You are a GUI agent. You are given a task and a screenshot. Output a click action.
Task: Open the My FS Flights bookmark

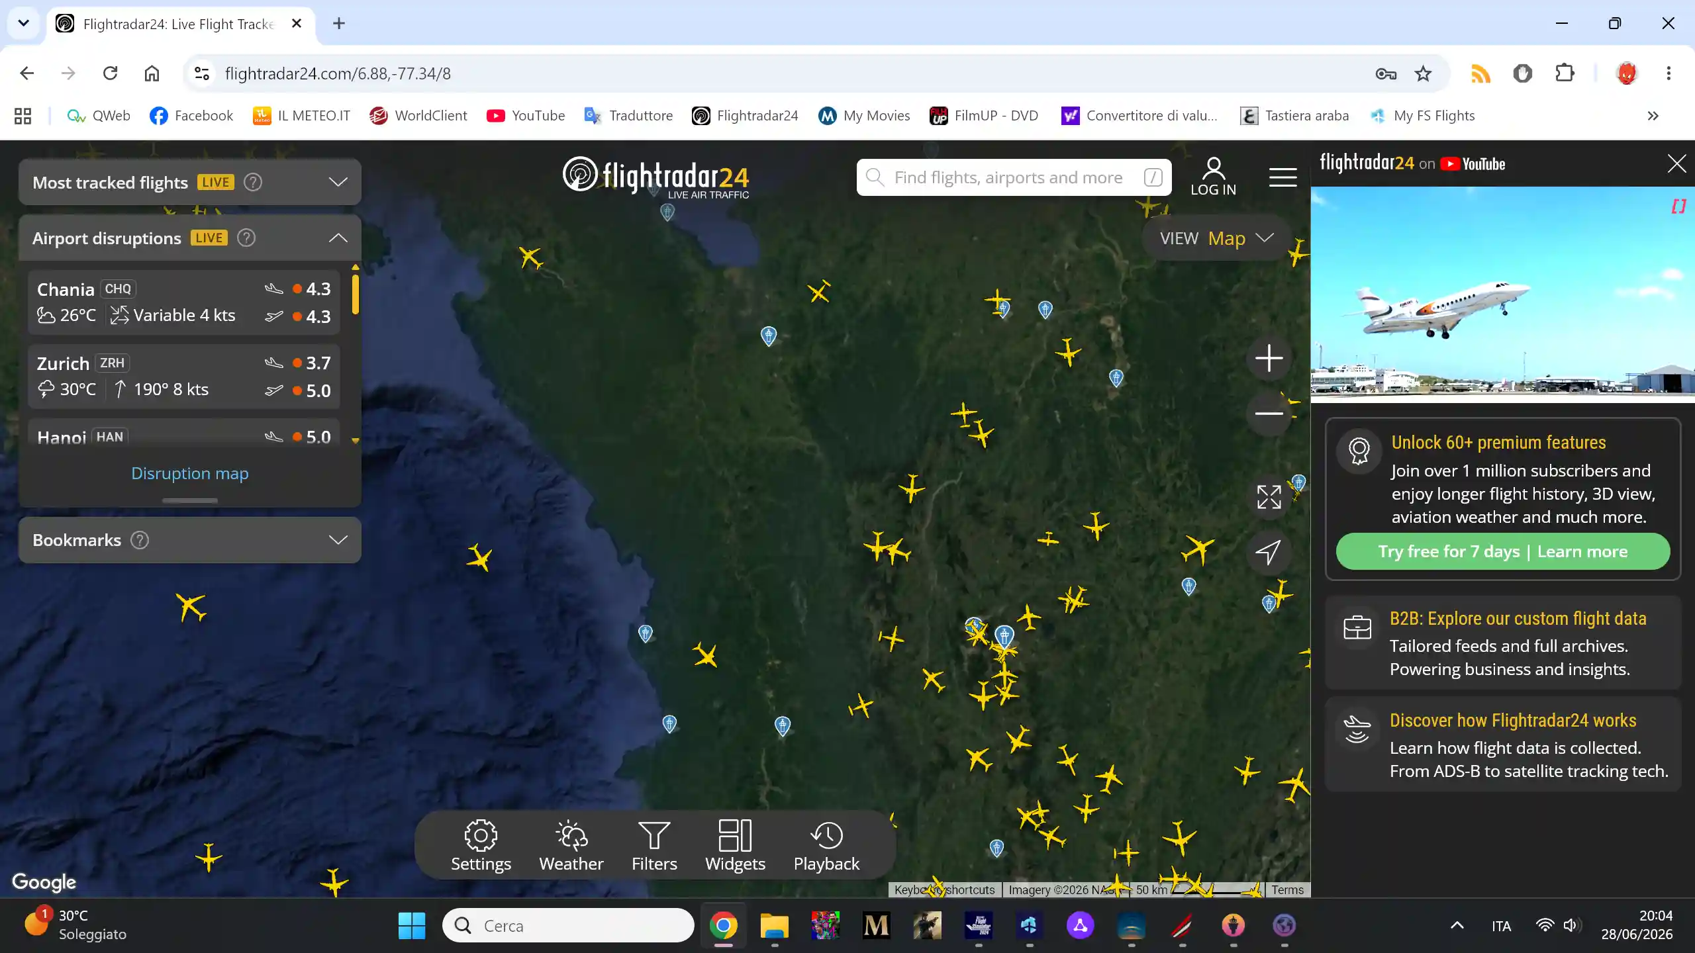pos(1423,116)
